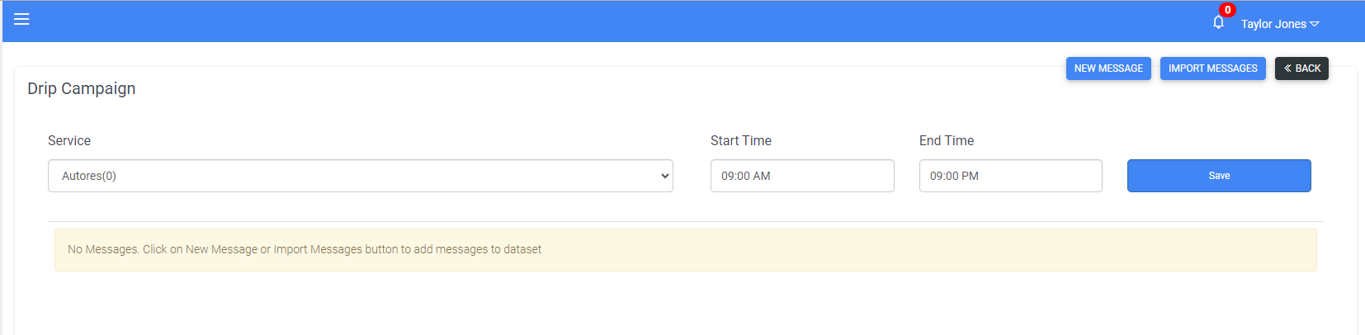Open the Taylor Jones user menu

tap(1279, 24)
